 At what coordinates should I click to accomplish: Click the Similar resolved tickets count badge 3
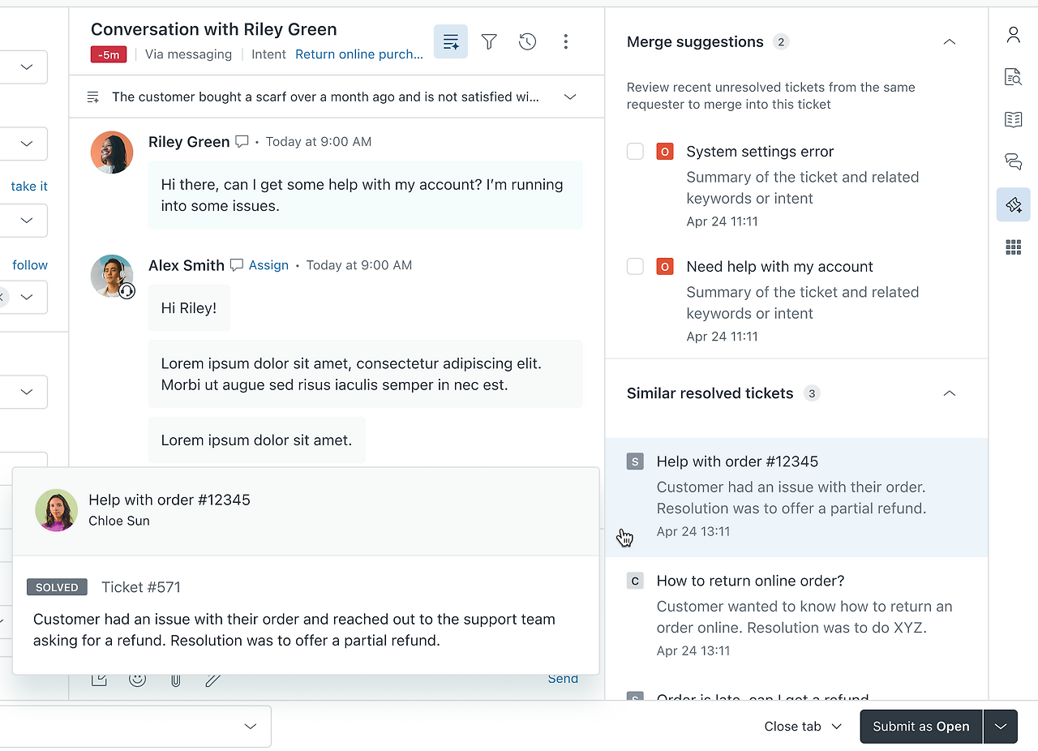pos(812,393)
